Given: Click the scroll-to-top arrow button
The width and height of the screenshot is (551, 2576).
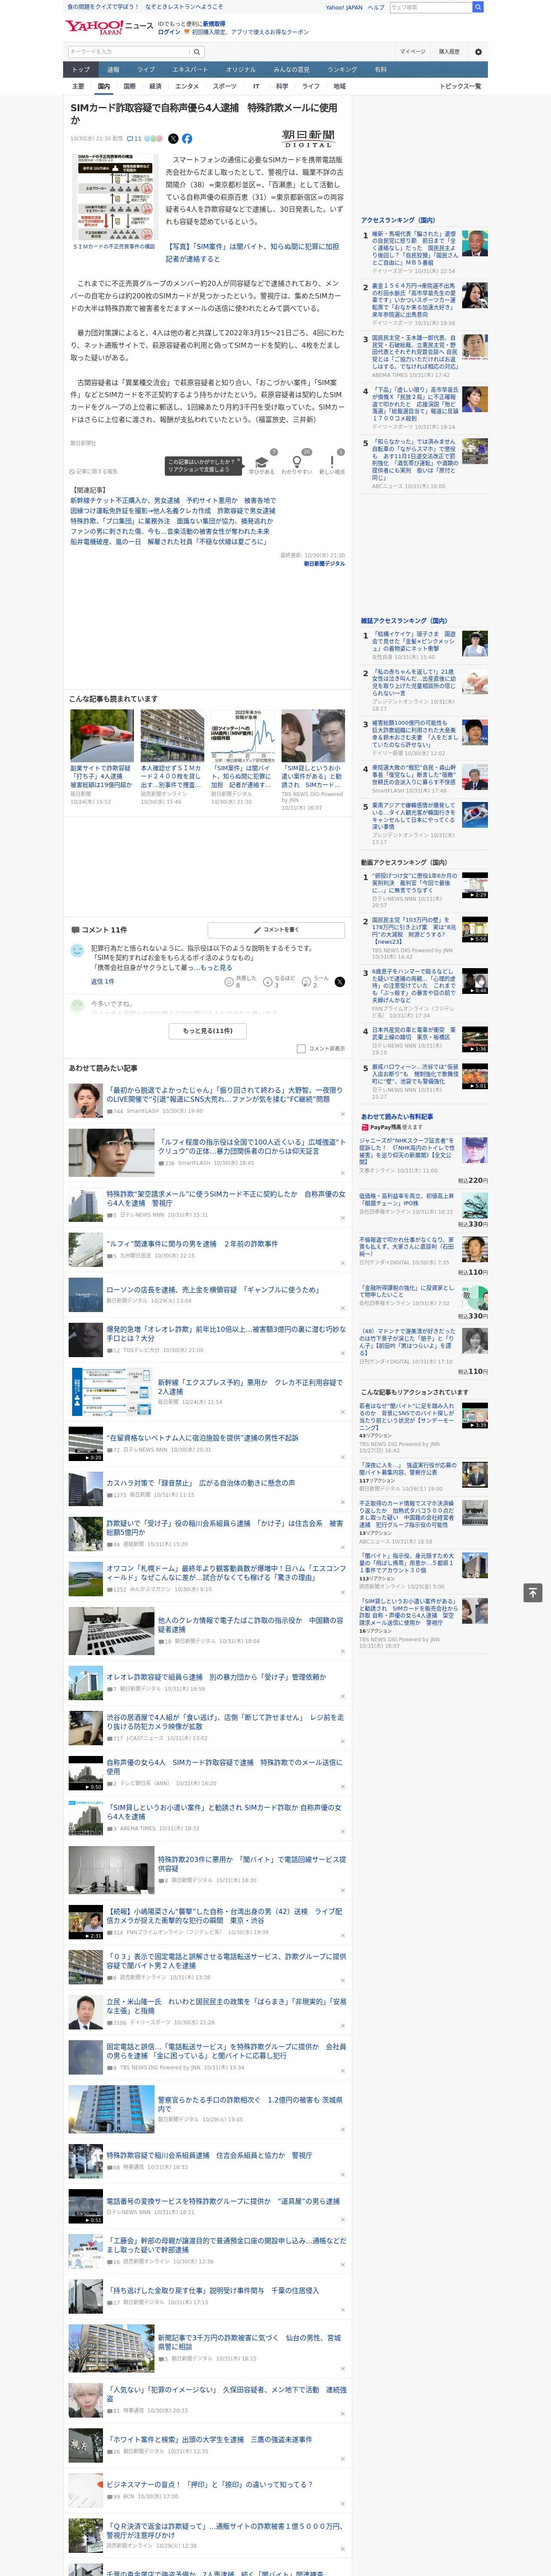Looking at the screenshot, I should 532,1592.
